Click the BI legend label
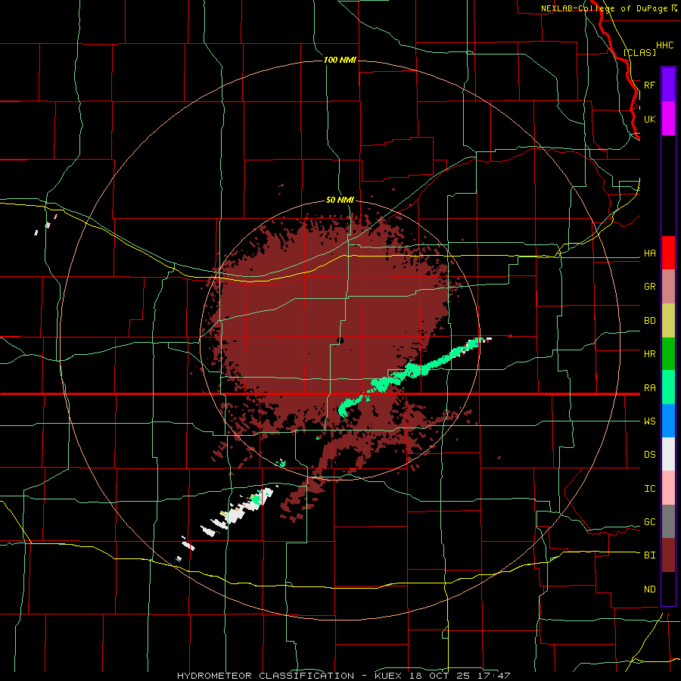Screen dimensions: 681x681 pos(649,555)
